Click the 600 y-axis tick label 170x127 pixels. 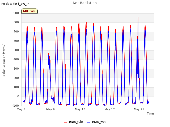pos(16,41)
